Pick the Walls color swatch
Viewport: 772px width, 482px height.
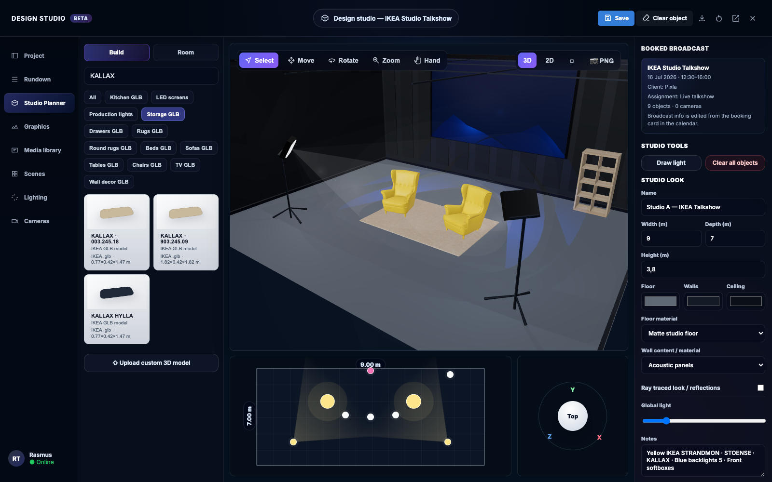(703, 301)
